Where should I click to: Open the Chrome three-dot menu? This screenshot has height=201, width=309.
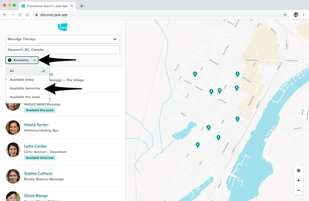304,15
